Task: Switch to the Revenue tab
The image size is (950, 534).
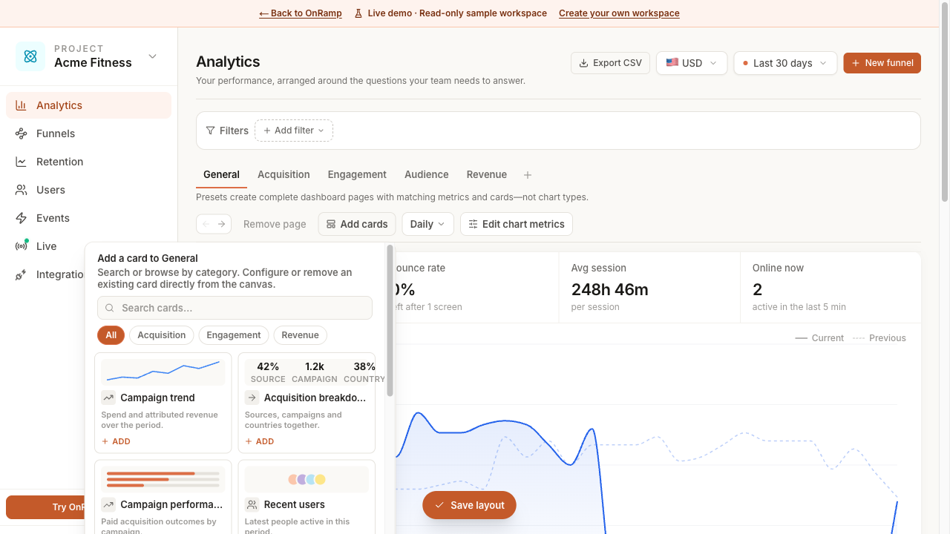Action: 487,175
